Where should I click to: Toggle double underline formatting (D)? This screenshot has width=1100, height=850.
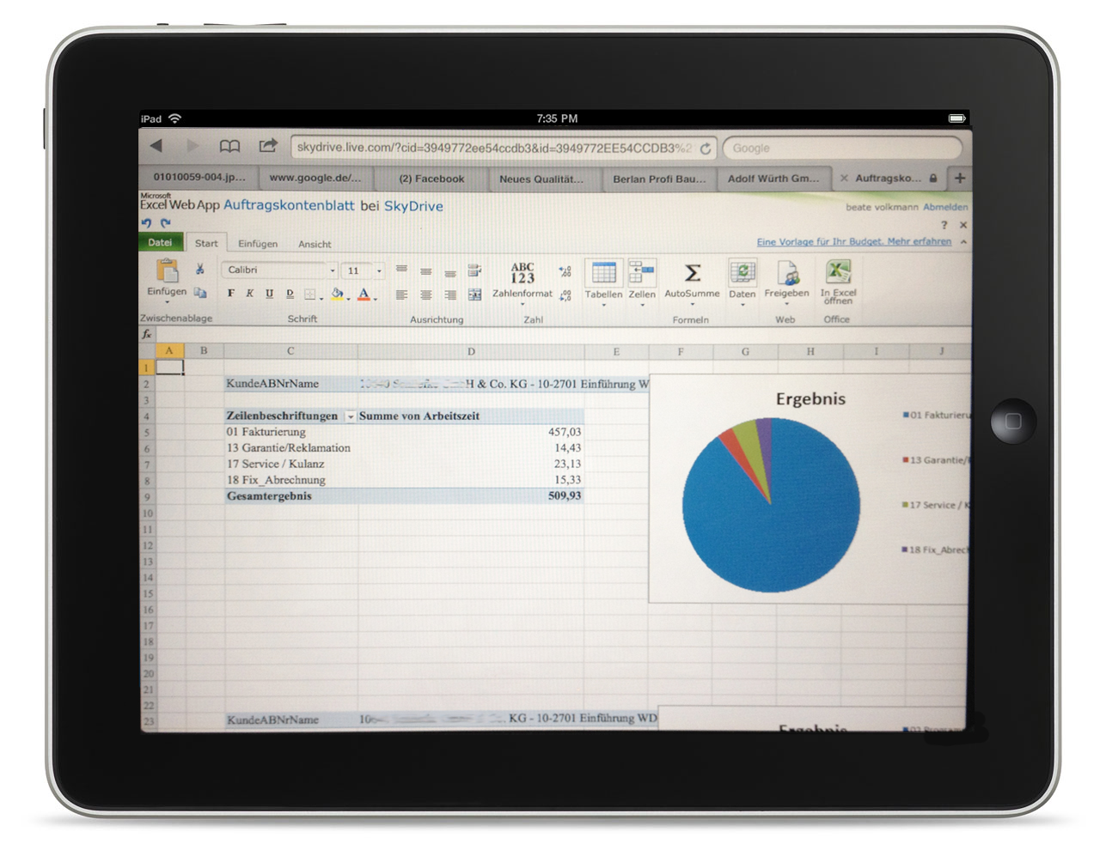click(x=290, y=294)
